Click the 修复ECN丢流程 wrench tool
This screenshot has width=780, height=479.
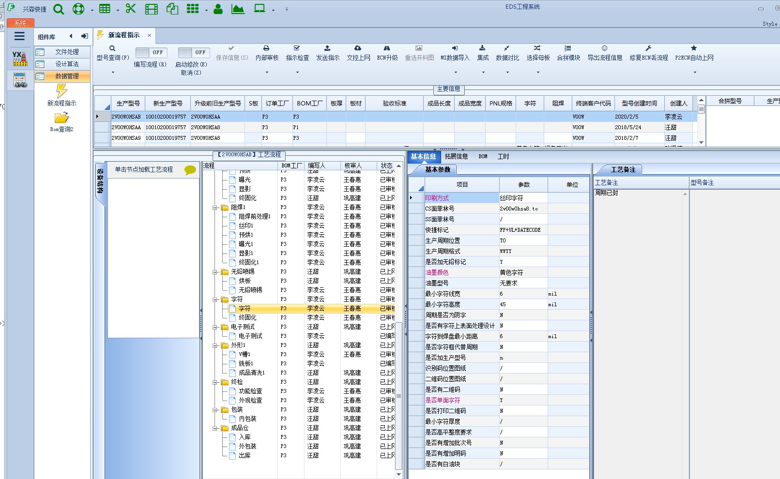tap(649, 53)
